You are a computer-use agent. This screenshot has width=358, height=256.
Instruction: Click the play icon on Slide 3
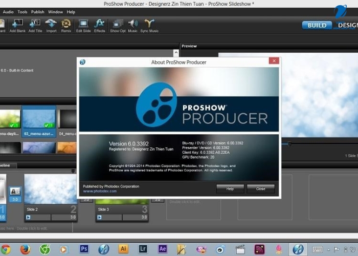click(99, 217)
